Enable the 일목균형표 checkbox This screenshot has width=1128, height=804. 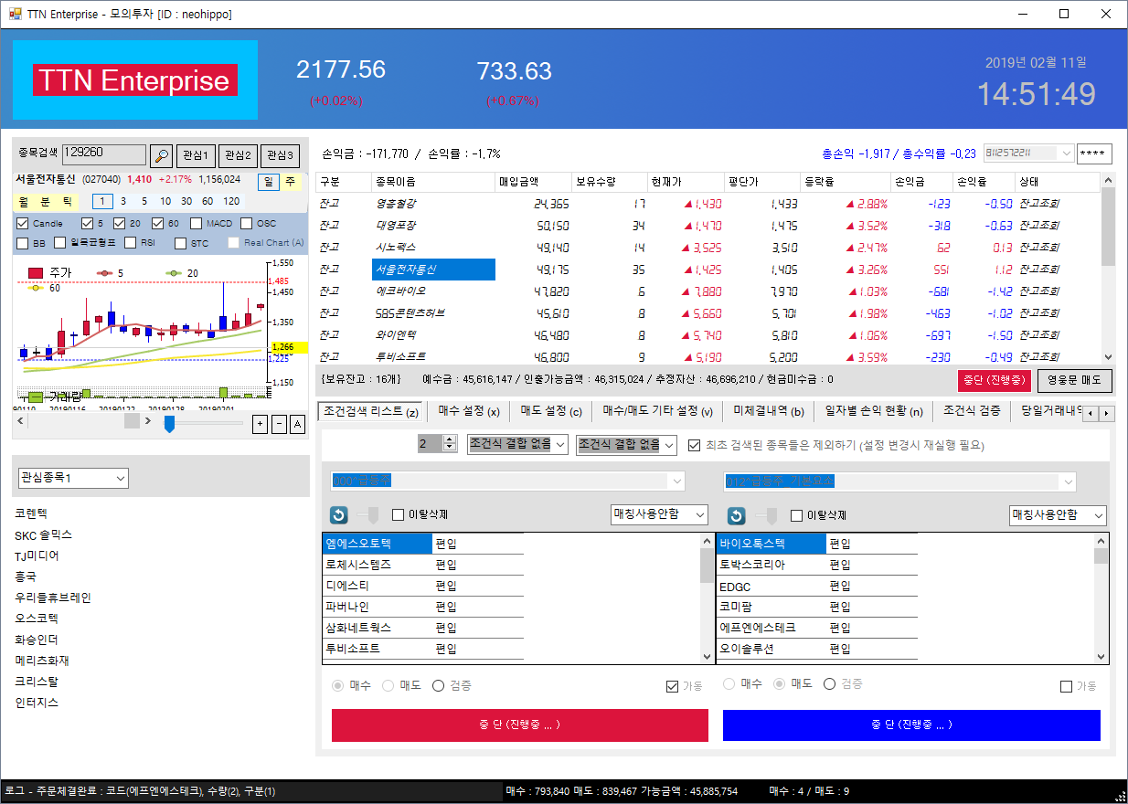point(60,243)
